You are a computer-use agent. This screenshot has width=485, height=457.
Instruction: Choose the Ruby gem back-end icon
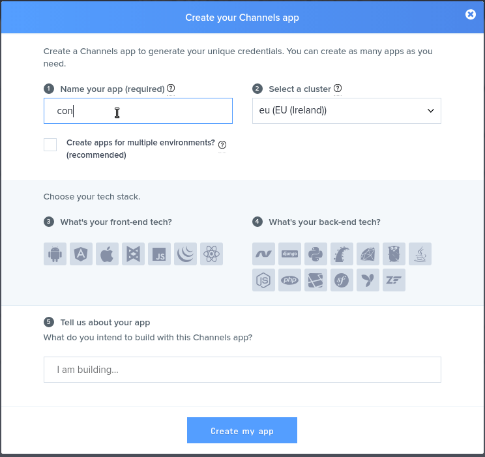point(368,254)
